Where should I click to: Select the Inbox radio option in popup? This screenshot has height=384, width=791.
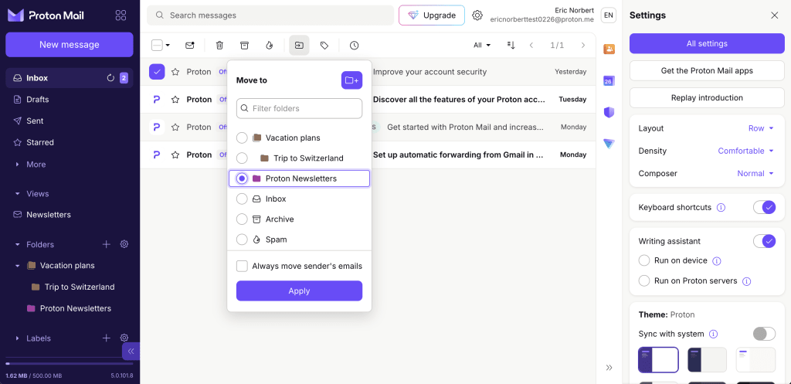pos(242,199)
